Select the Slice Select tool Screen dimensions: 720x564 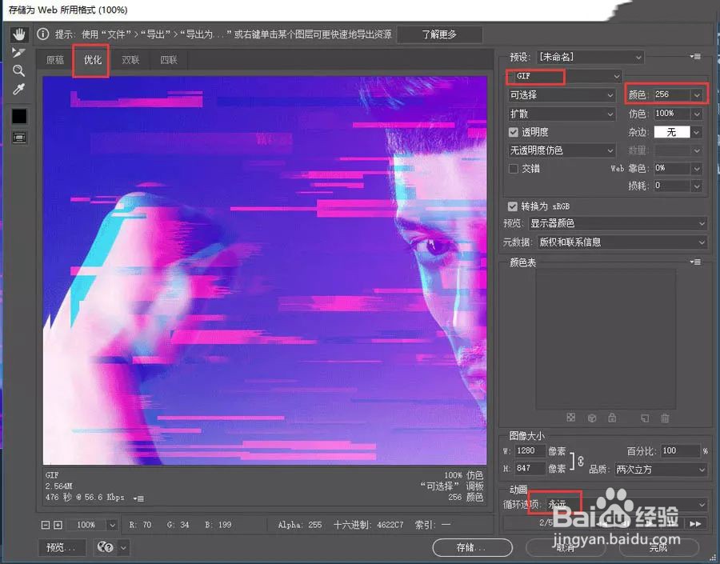click(19, 53)
